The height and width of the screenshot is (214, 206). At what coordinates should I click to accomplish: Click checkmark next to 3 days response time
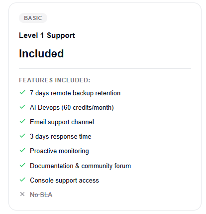click(x=22, y=136)
